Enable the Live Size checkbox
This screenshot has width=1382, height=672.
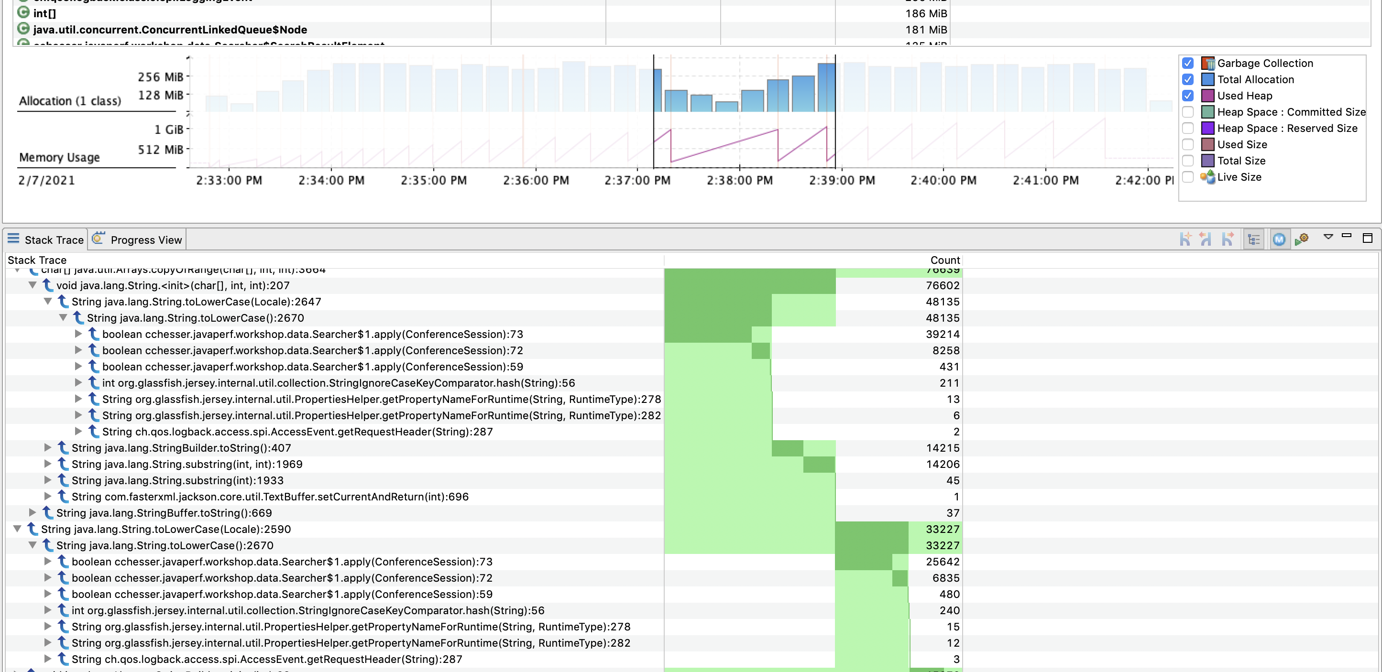pyautogui.click(x=1188, y=177)
